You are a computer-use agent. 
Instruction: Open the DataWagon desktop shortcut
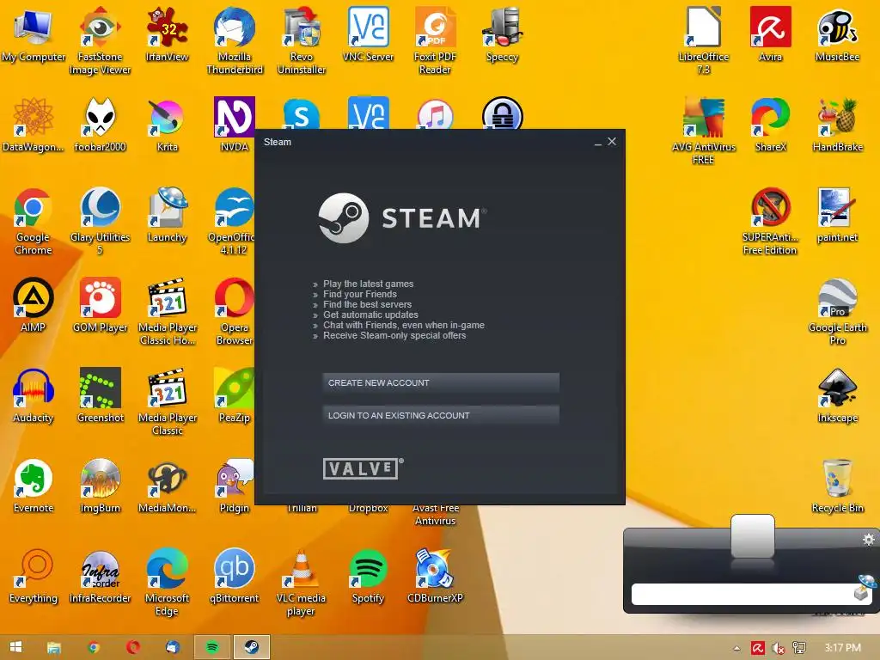[34, 125]
